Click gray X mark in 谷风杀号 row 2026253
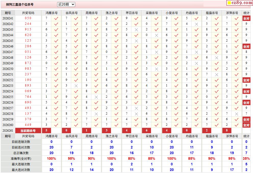Image resolution: width=253 pixels, height=173 pixels. (x=76, y=86)
